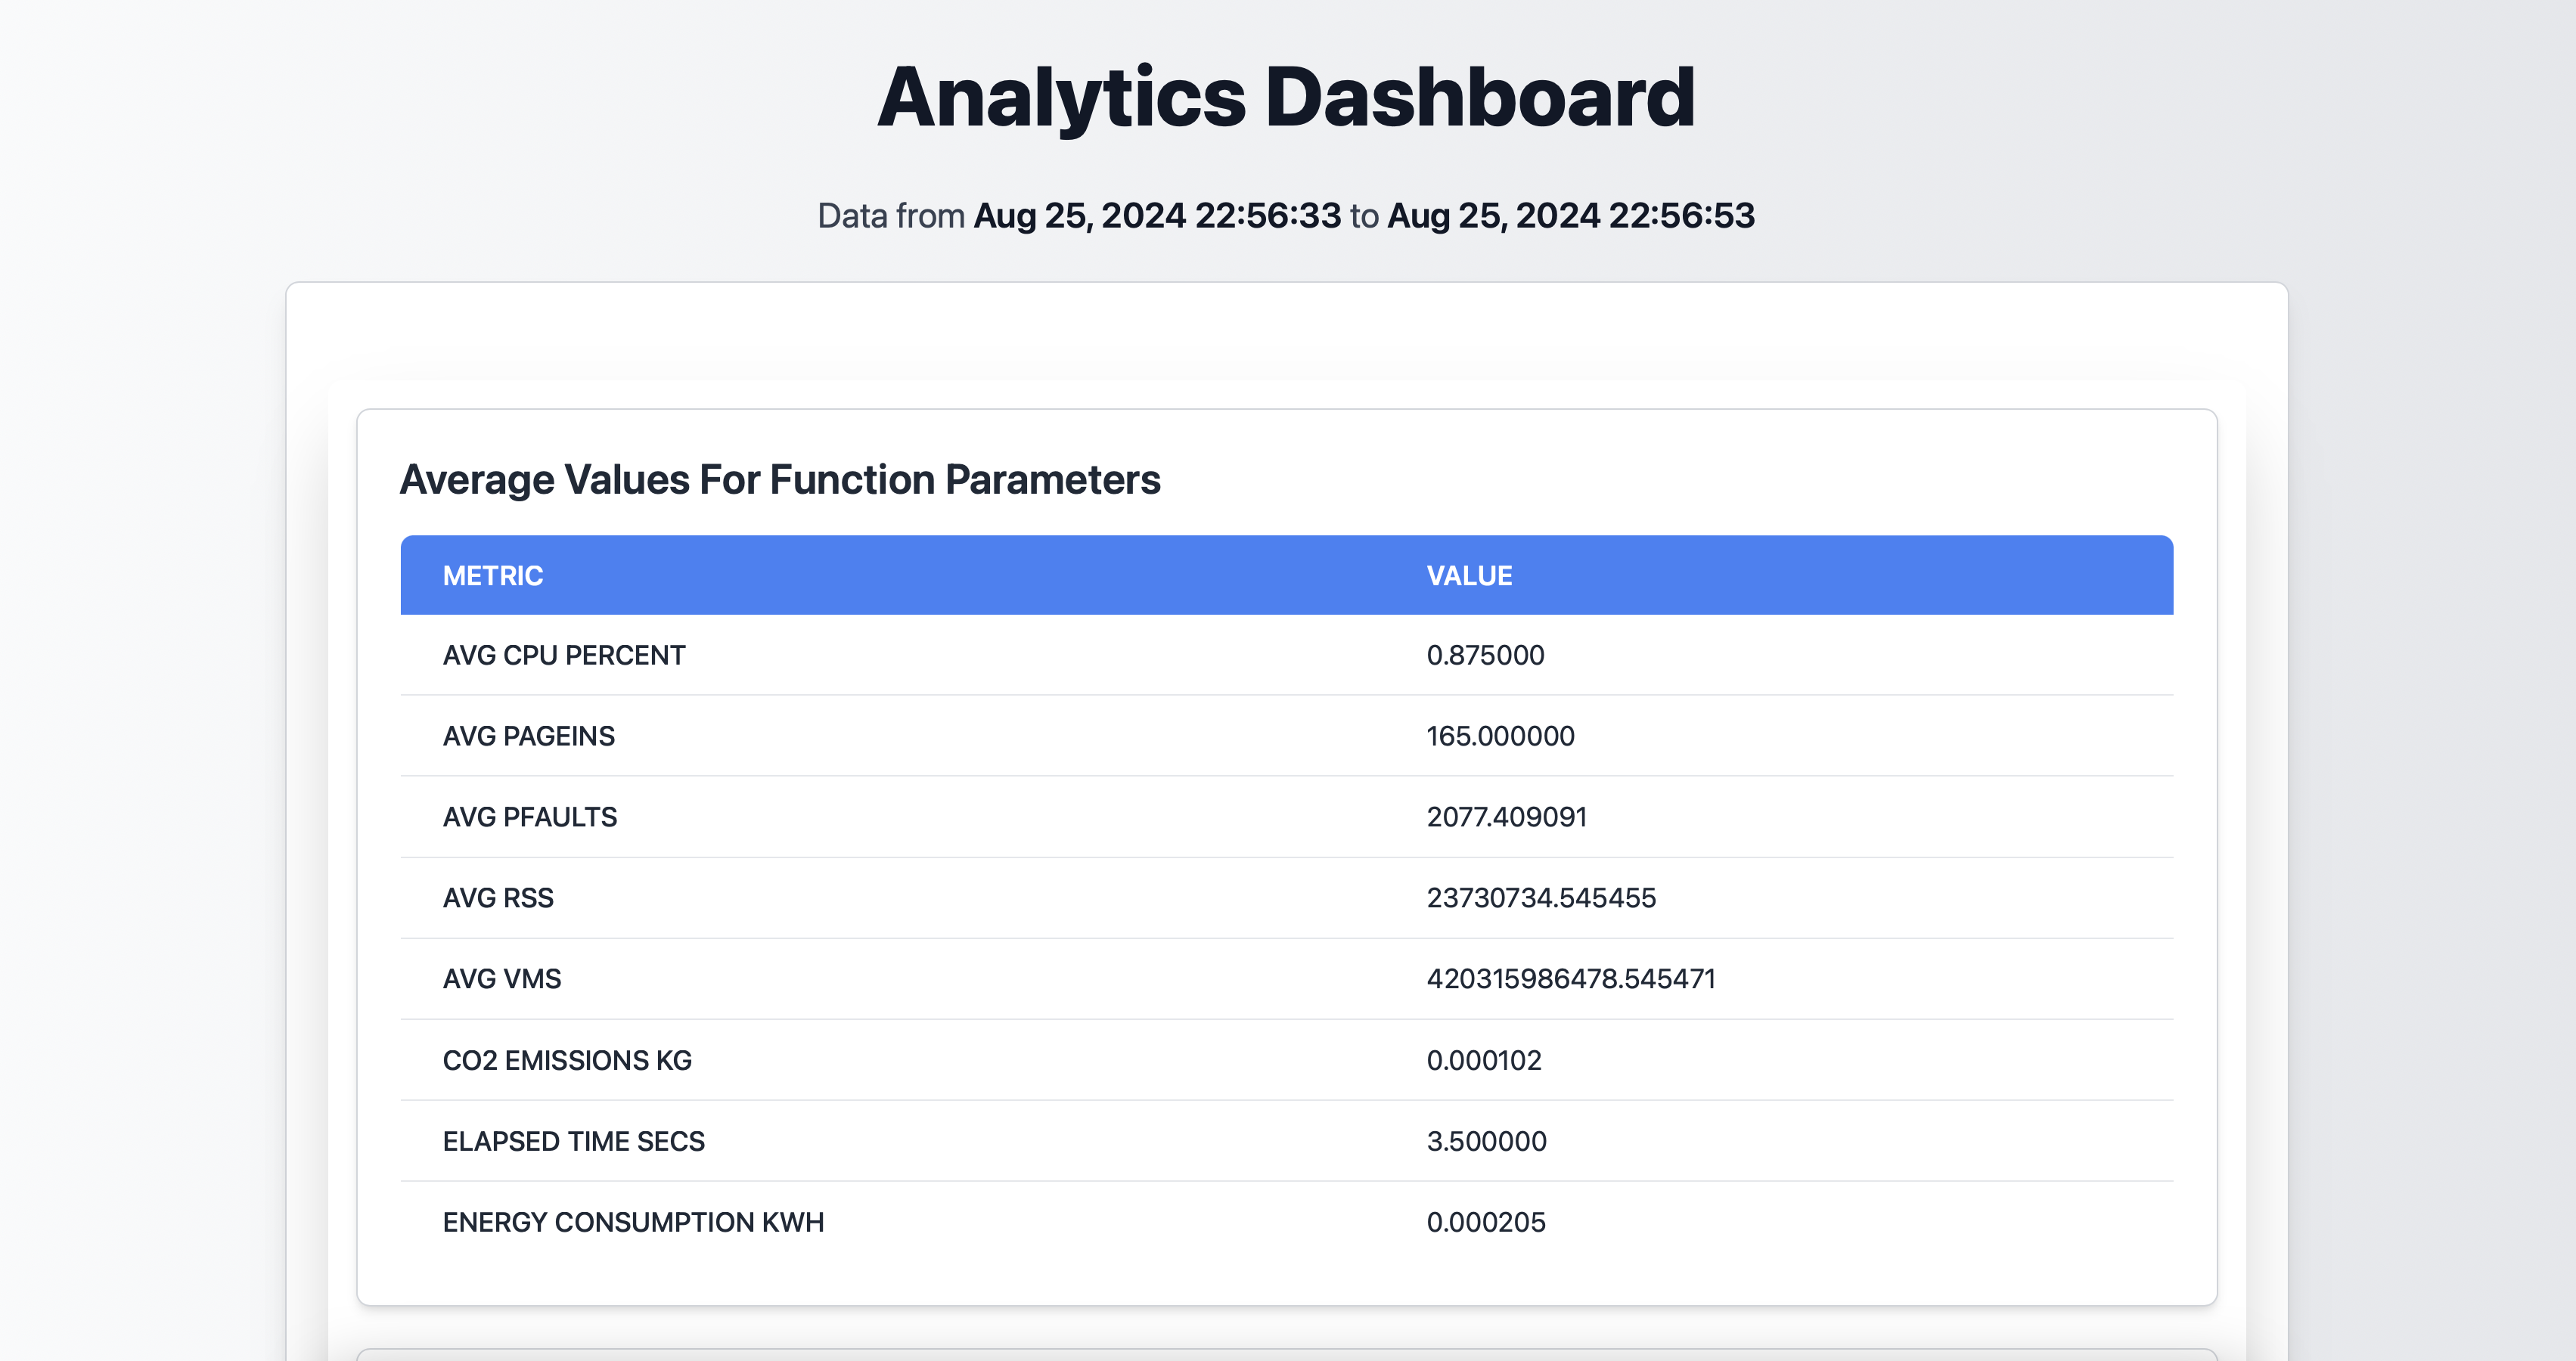Image resolution: width=2576 pixels, height=1361 pixels.
Task: Click the Average Values For Function Parameters heading
Action: (780, 480)
